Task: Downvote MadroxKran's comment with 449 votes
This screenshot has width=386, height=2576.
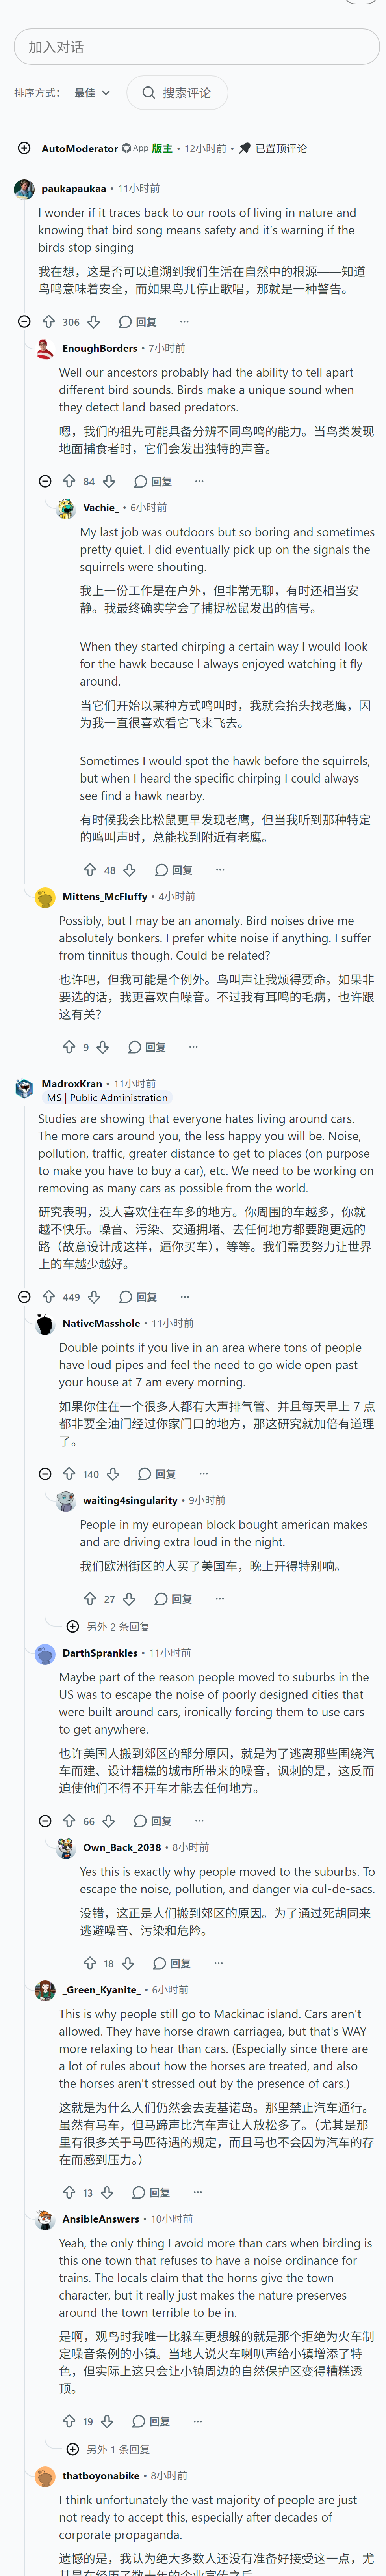Action: (94, 1297)
